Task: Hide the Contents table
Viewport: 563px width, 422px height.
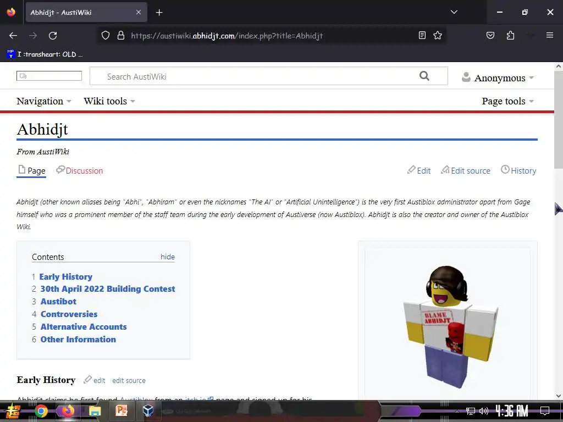Action: (167, 257)
